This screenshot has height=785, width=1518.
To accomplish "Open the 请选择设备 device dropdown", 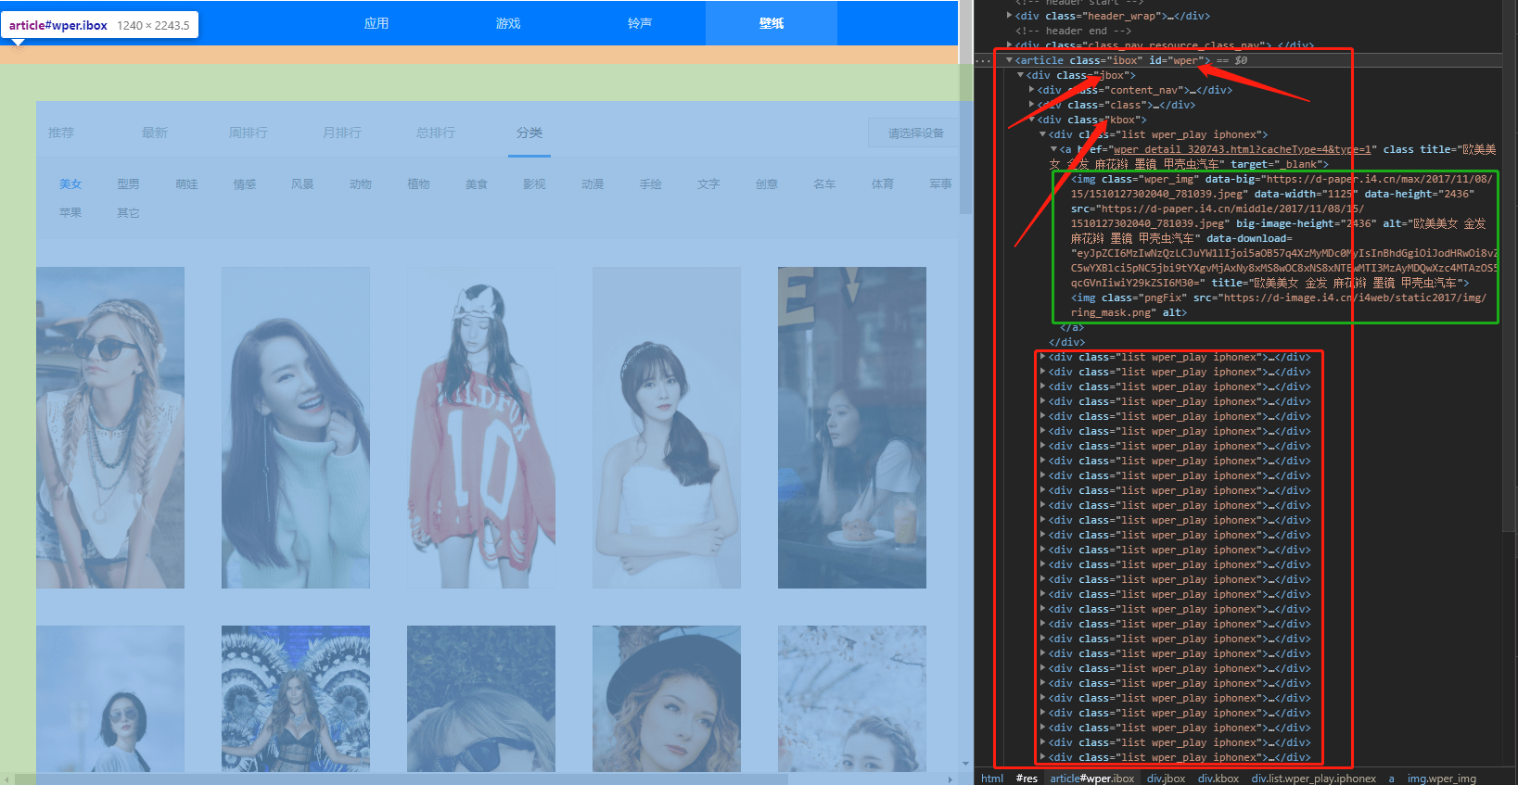I will 914,133.
